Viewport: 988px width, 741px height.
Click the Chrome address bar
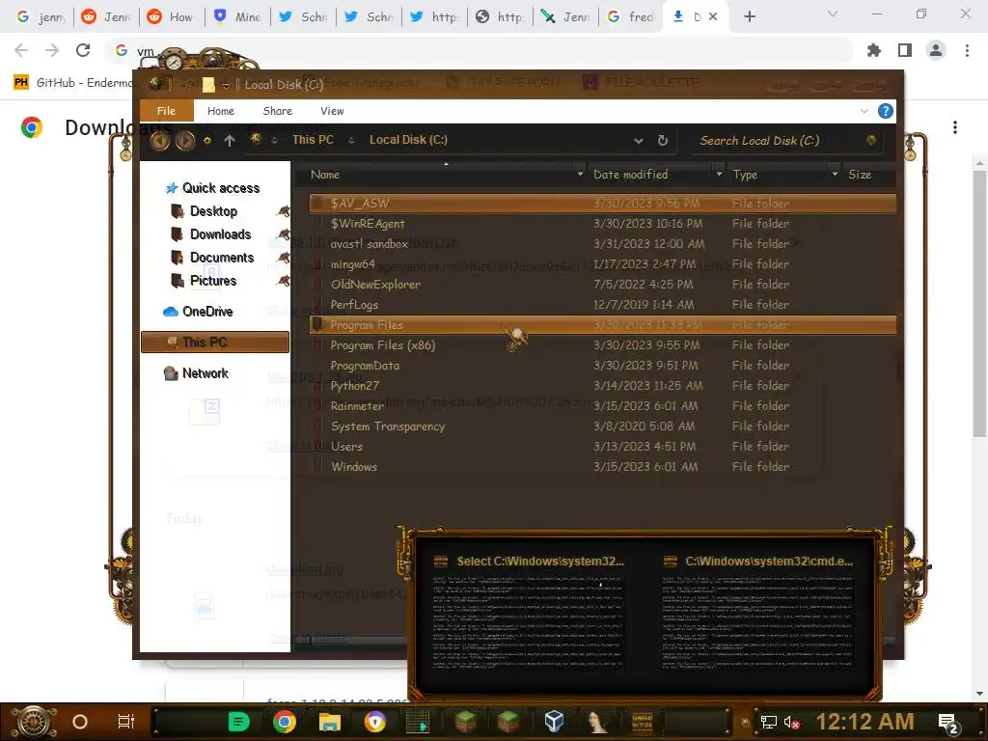click(x=479, y=50)
